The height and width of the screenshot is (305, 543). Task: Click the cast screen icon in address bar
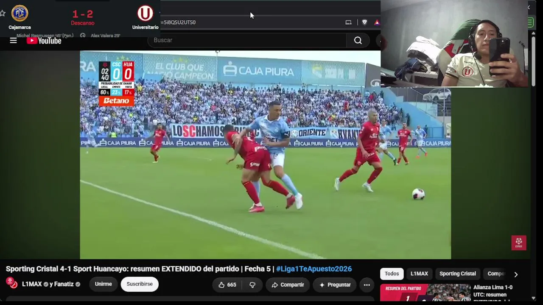(x=348, y=22)
